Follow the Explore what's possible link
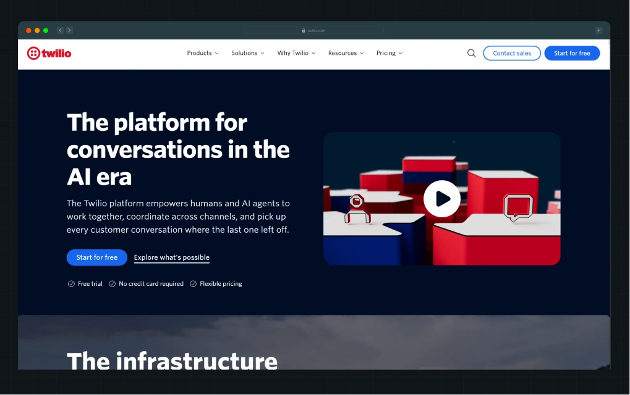630x395 pixels. [x=171, y=257]
